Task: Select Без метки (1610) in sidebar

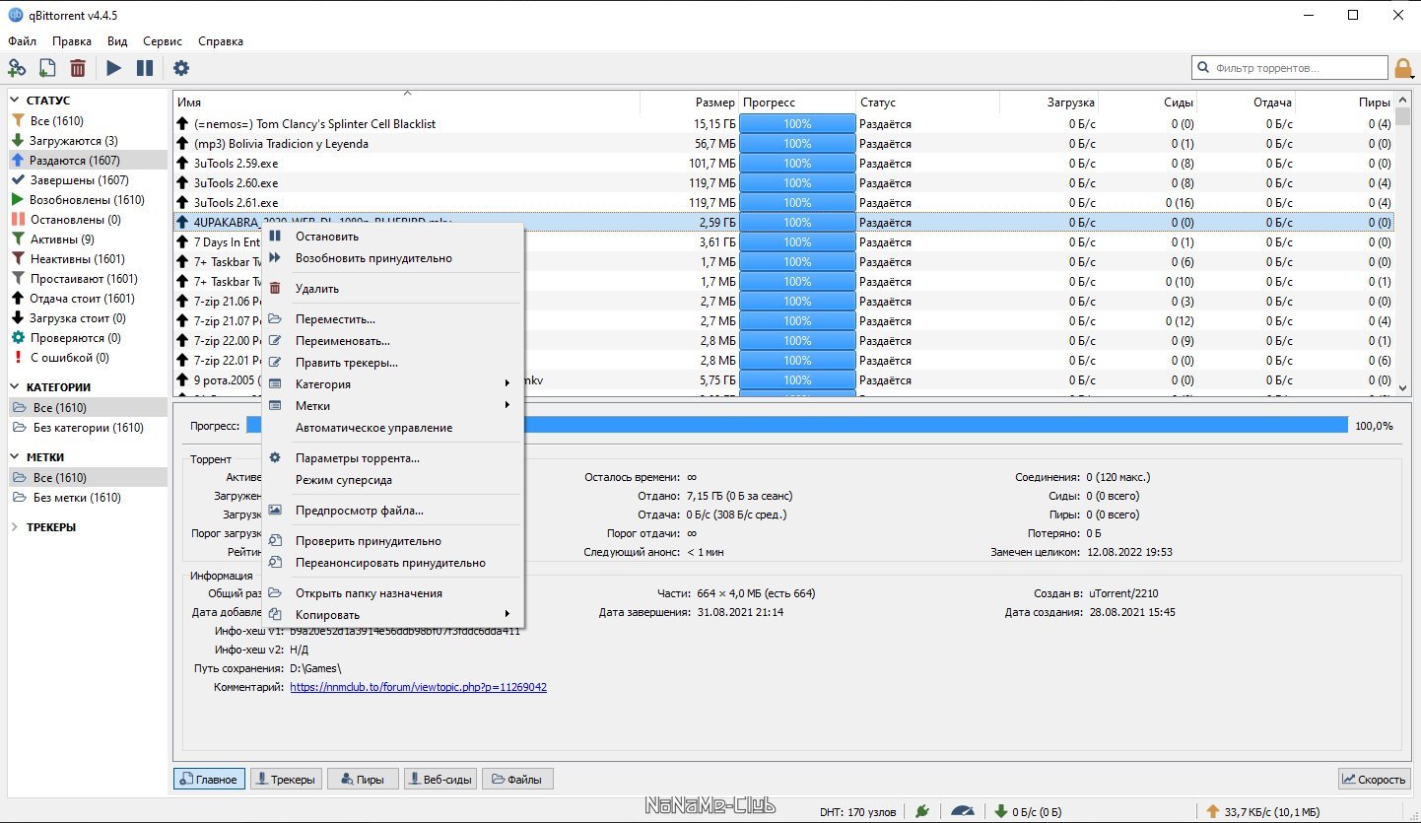Action: (88, 498)
